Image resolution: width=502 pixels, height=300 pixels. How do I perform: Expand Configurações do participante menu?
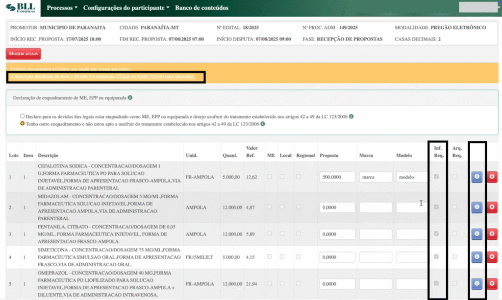(126, 8)
